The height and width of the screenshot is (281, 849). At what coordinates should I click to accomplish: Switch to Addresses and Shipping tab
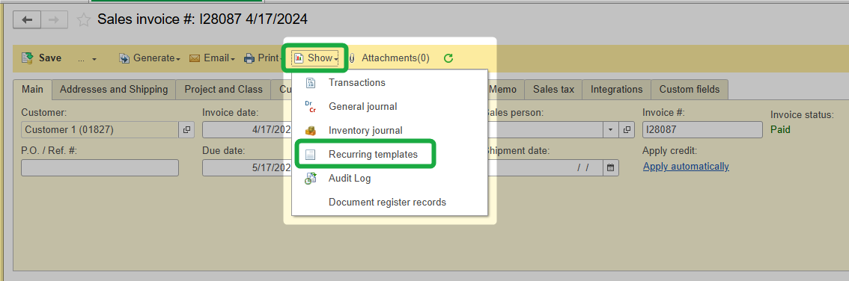114,90
